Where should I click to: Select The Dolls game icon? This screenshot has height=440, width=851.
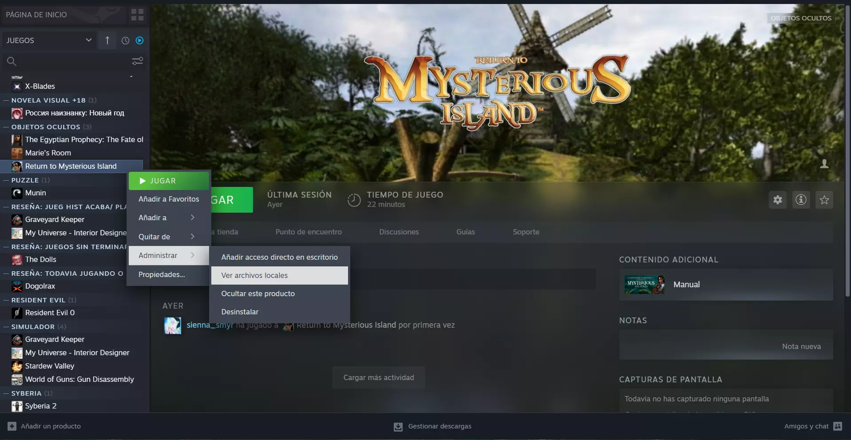17,259
